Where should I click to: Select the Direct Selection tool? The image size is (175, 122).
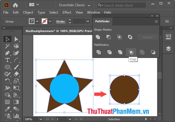(x=16, y=39)
